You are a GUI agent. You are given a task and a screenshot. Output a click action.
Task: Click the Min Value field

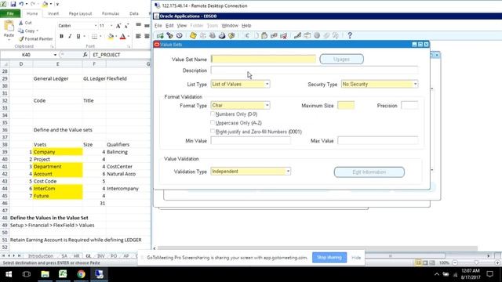pyautogui.click(x=251, y=141)
